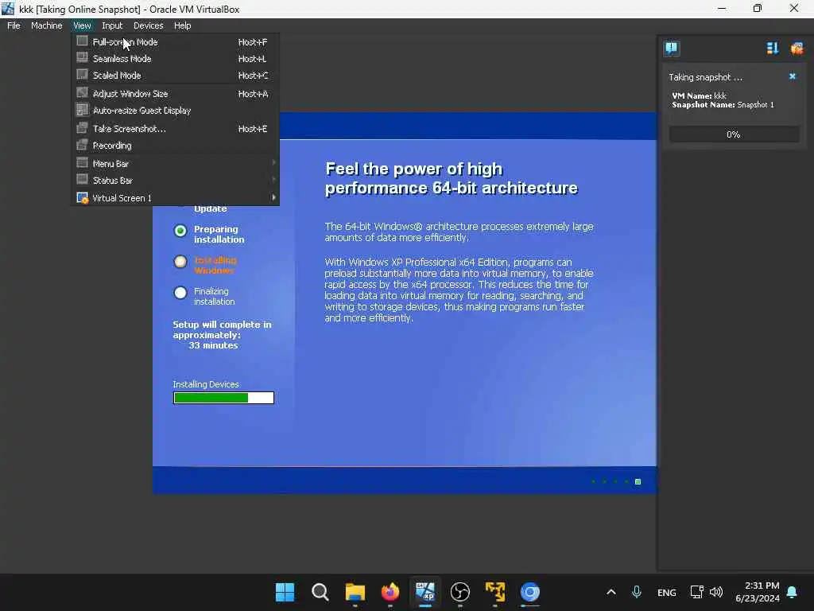Click the notification center blue message icon
Screen dimensions: 814x611
tap(671, 49)
